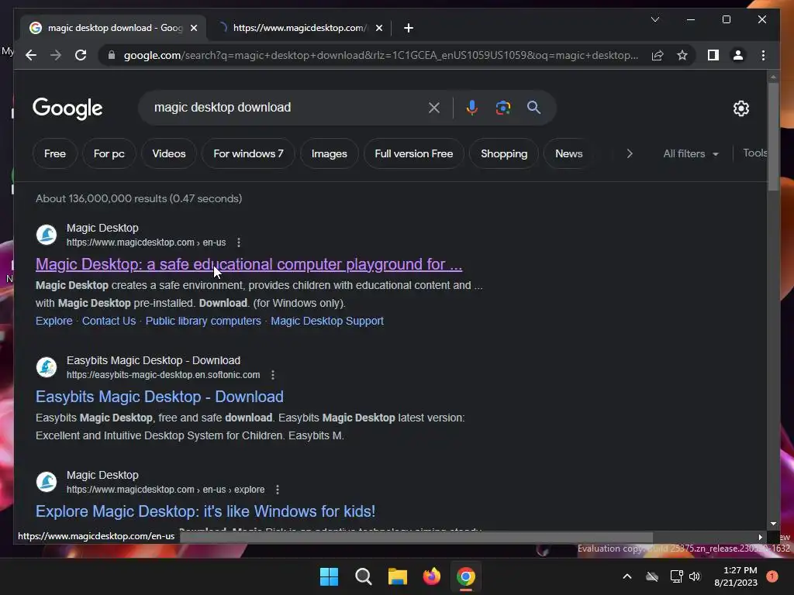Open Easybits Magic Desktop - Download result

[x=160, y=397]
